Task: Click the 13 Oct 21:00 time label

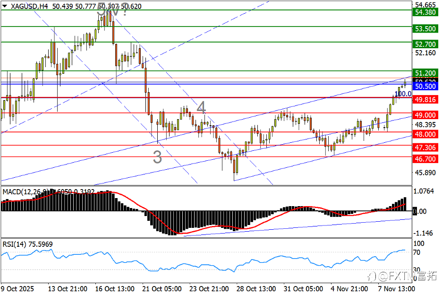Action: click(x=68, y=289)
